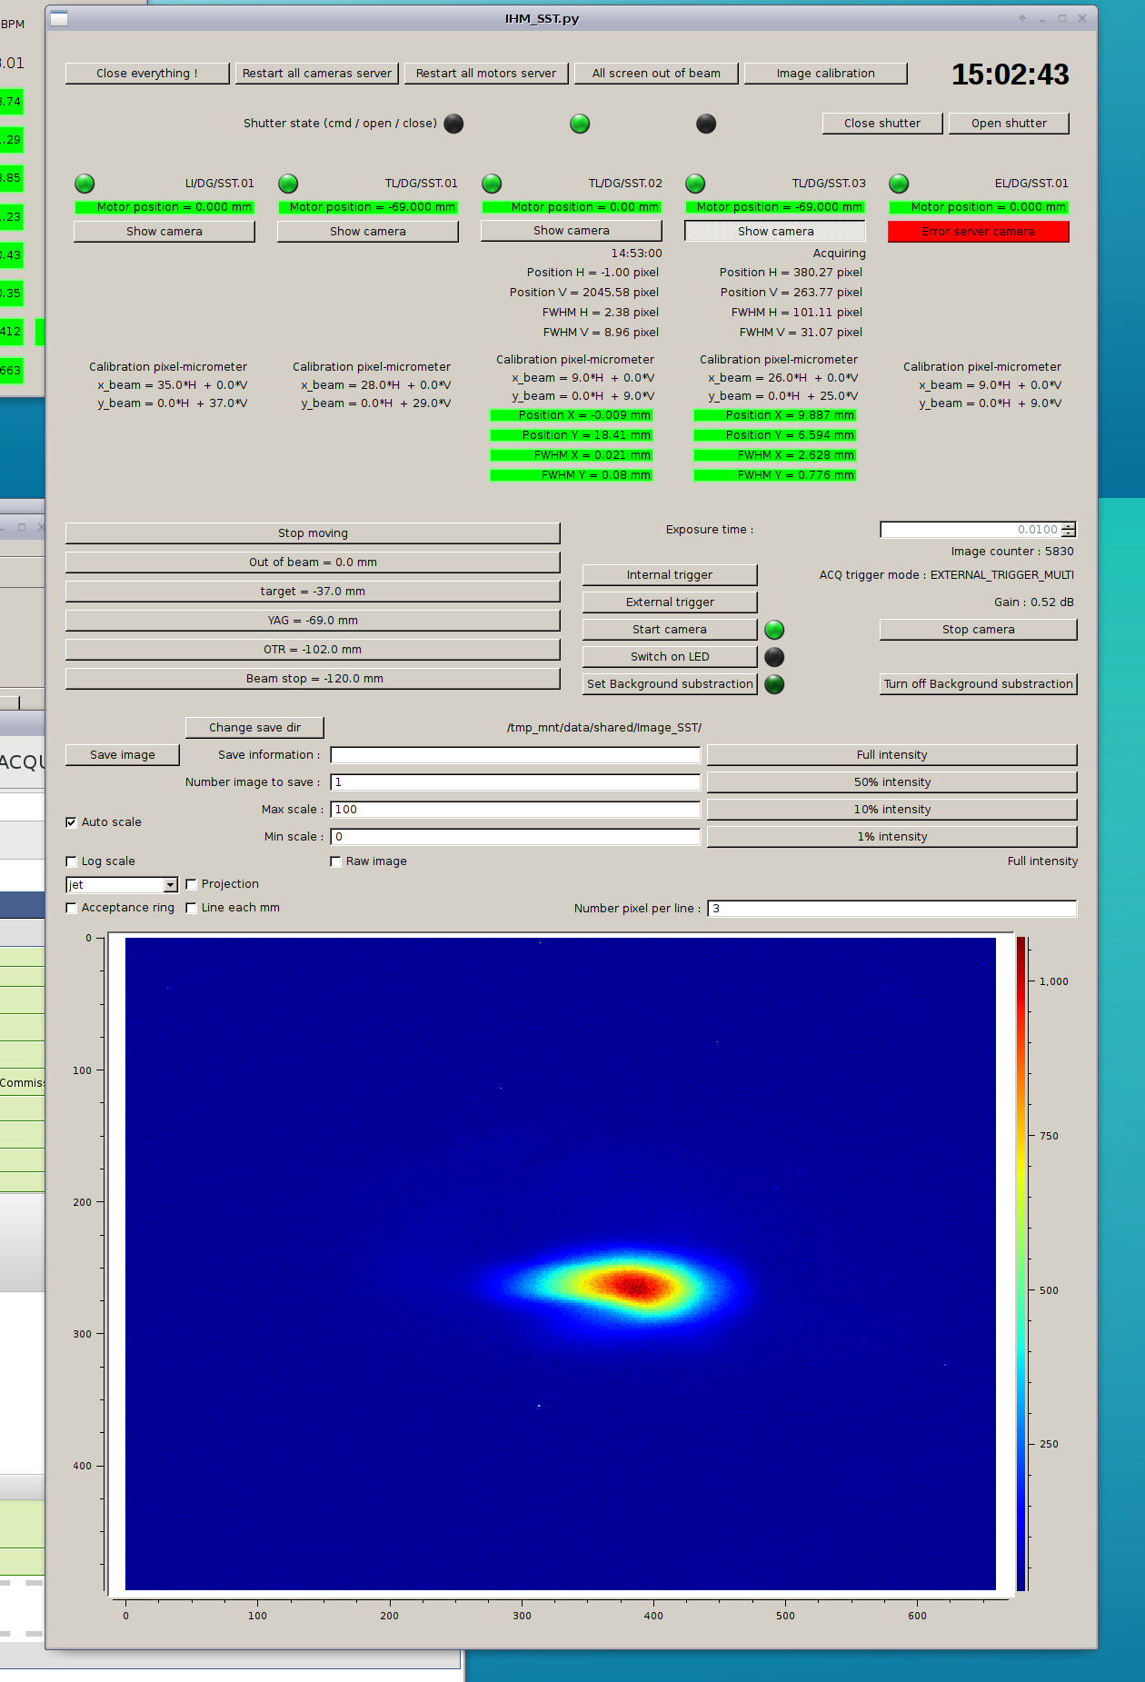
Task: Enable the Acceptance ring checkbox
Action: tap(71, 908)
